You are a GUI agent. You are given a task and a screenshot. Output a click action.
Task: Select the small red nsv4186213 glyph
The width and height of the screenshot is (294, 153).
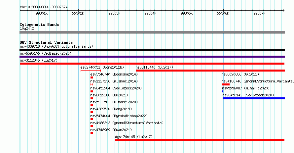[92, 126]
